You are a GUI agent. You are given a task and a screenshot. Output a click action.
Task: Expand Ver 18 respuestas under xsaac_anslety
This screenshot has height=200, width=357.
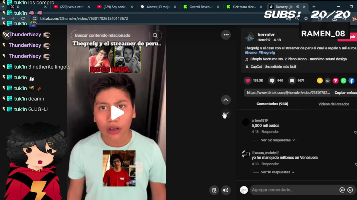[278, 172]
